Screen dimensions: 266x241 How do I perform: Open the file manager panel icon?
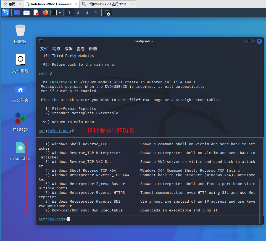[27, 12]
